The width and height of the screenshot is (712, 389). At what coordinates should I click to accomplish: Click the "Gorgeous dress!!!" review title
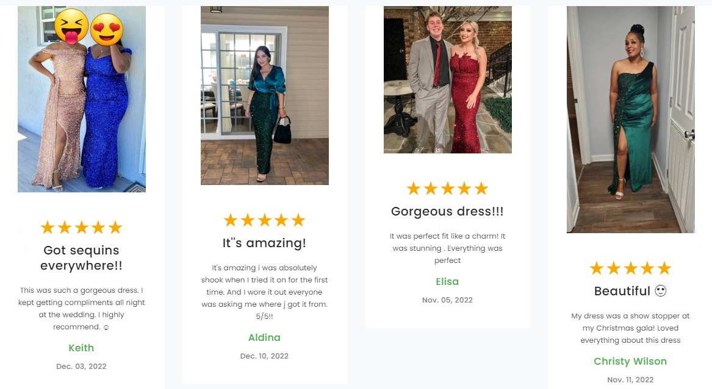[447, 211]
